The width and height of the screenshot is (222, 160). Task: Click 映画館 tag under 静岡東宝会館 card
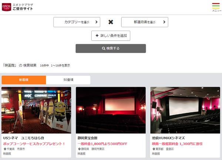(81, 154)
